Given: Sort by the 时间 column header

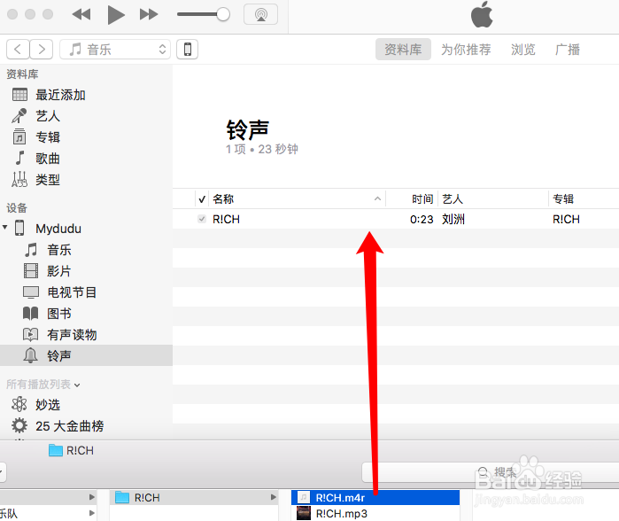Looking at the screenshot, I should pos(422,199).
